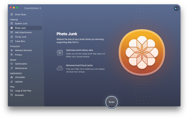Click the iTunes Junk music note icon

click(x=12, y=37)
